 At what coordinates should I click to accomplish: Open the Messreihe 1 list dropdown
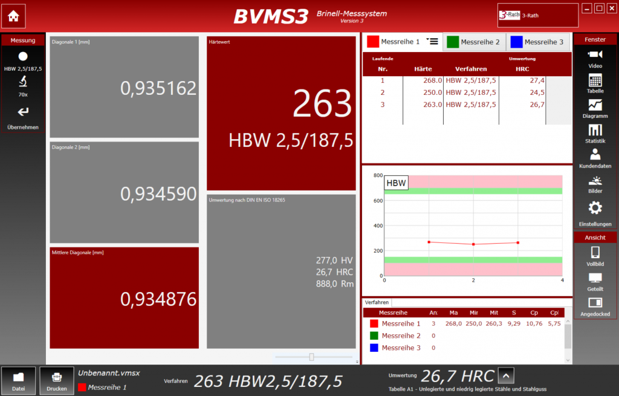coord(432,41)
